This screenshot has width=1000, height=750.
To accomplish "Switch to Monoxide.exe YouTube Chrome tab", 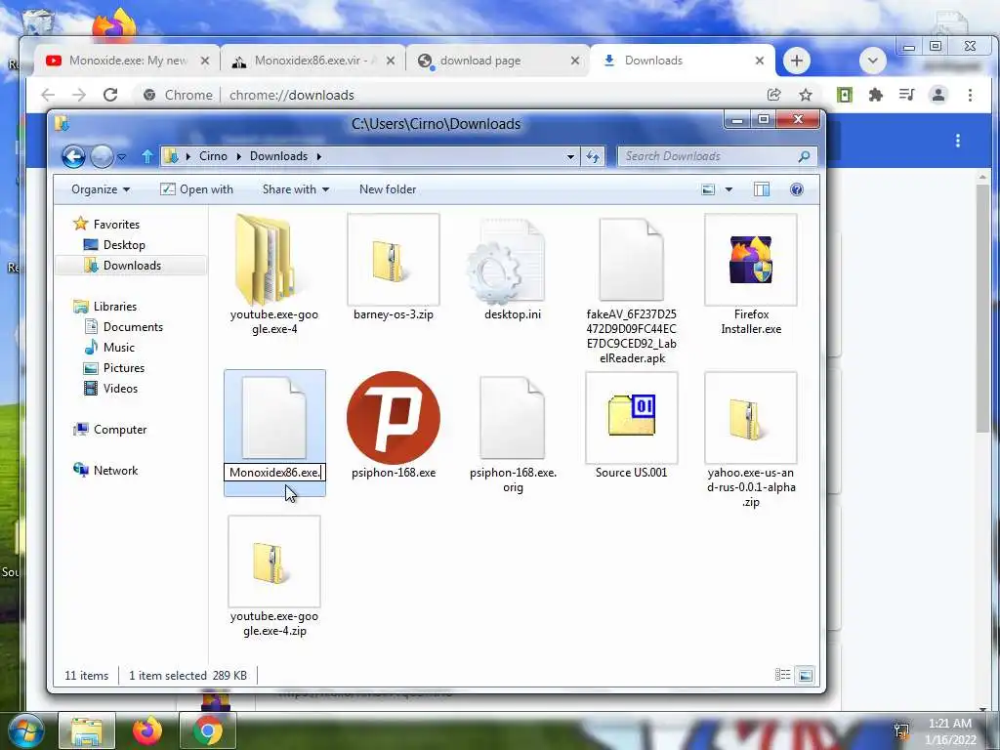I will click(128, 61).
